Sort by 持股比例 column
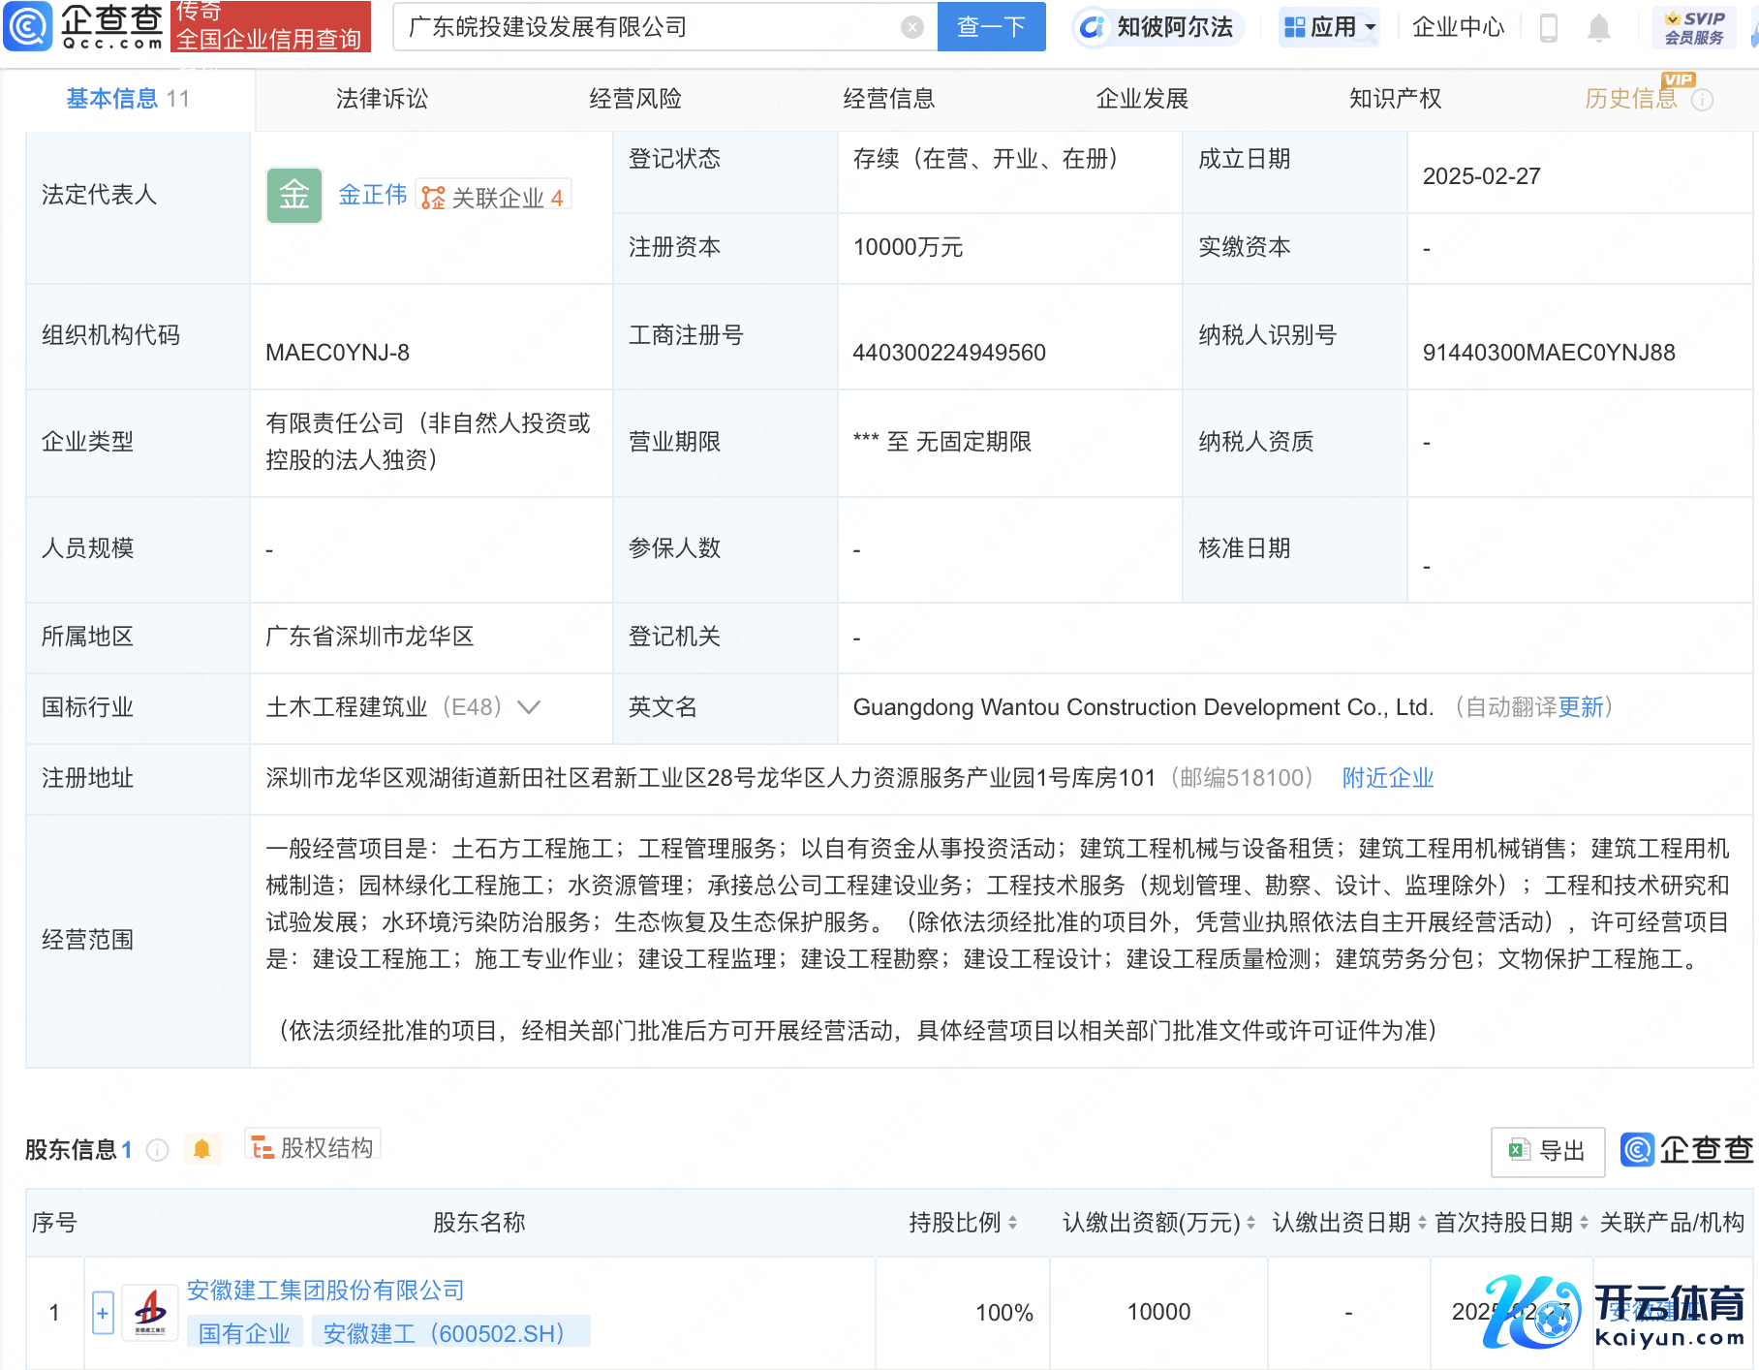The image size is (1759, 1370). tap(1013, 1223)
